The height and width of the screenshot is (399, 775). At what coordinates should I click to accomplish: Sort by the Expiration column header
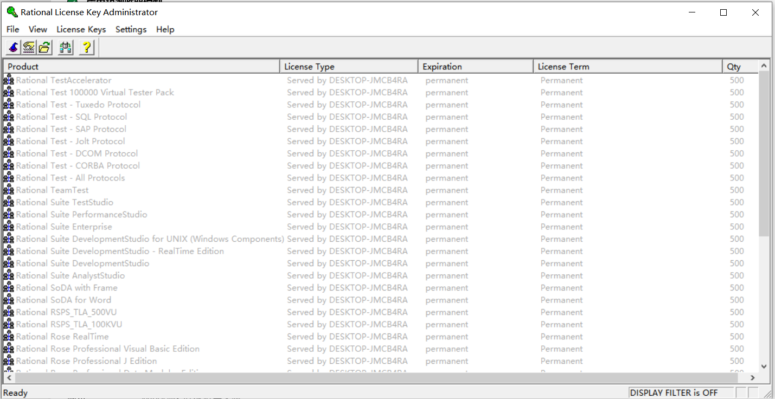476,66
